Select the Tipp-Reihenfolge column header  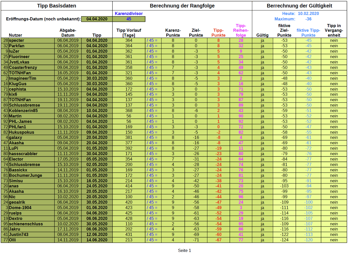coord(241,30)
